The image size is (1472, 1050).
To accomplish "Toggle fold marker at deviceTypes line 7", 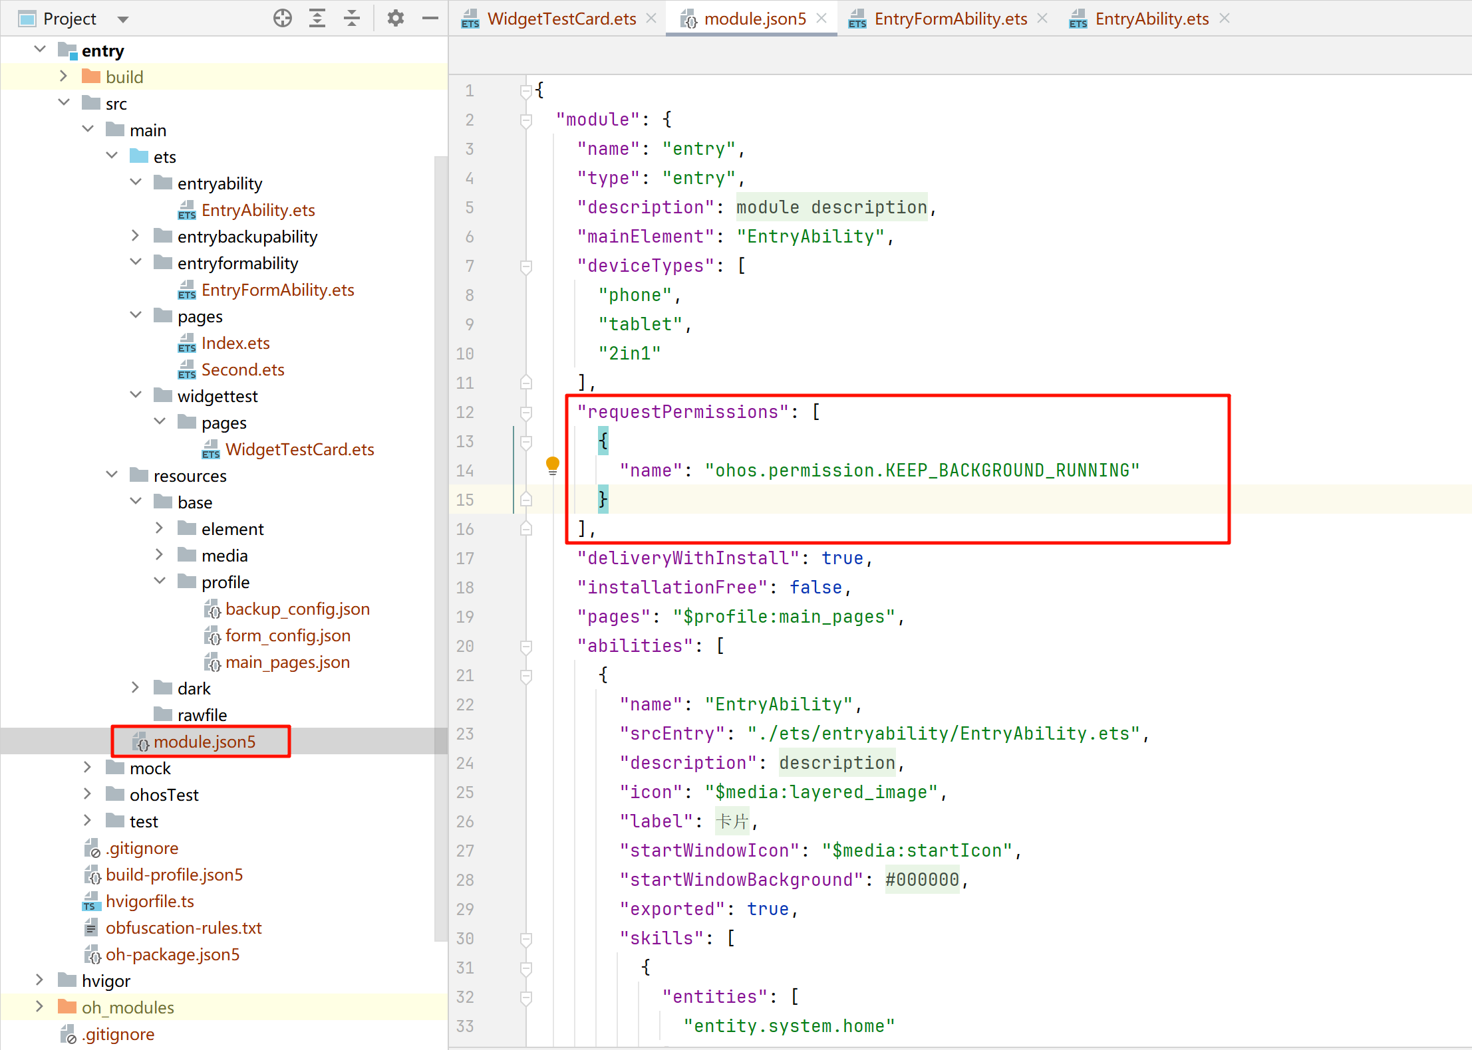I will pyautogui.click(x=526, y=266).
